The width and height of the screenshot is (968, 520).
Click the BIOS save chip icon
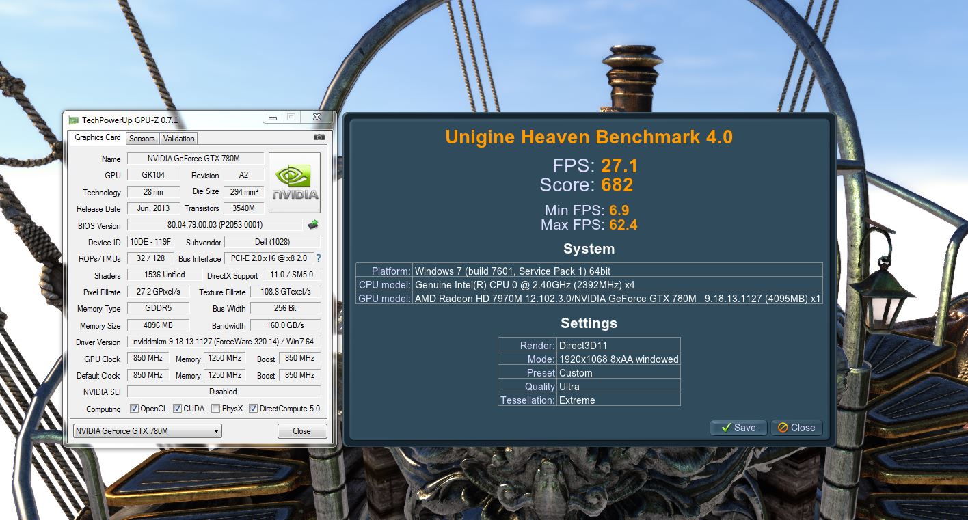coord(312,225)
